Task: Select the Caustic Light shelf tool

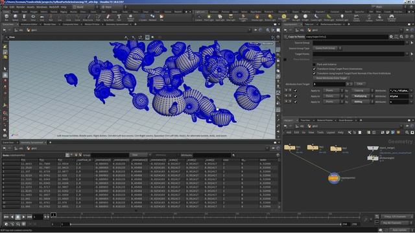Action: 316,17
